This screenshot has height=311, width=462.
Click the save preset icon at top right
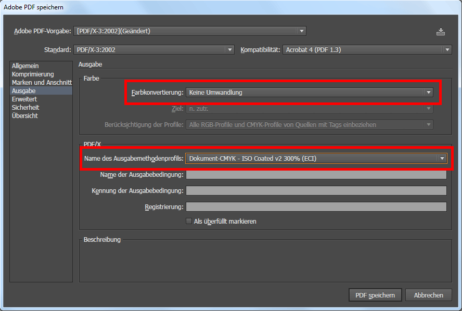(x=441, y=32)
